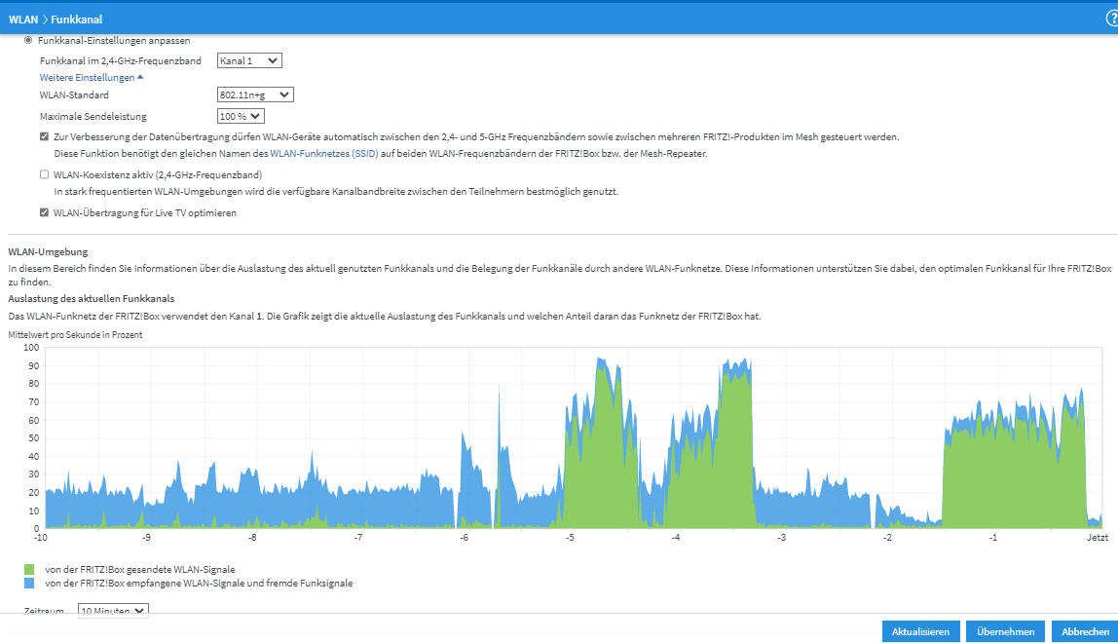Click the green legend swatch for gesendete signals

pyautogui.click(x=29, y=570)
